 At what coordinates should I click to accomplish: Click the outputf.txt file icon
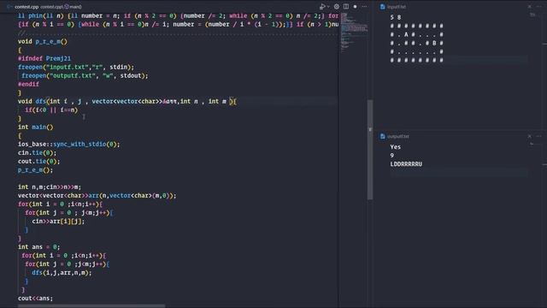click(x=383, y=136)
